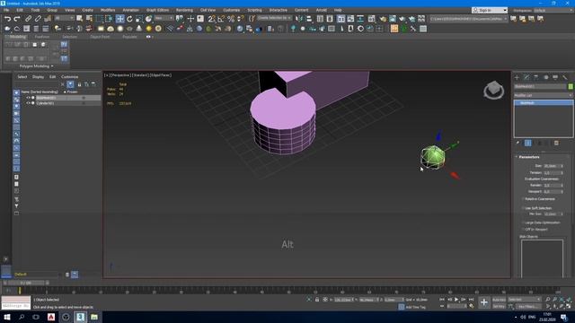The image size is (575, 323).
Task: Click Configure Modifier Sets icon
Action: coord(556,144)
